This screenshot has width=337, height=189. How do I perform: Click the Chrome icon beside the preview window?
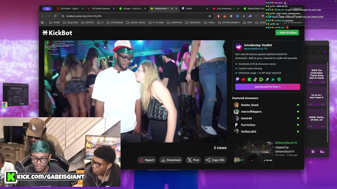[x=4, y=105]
